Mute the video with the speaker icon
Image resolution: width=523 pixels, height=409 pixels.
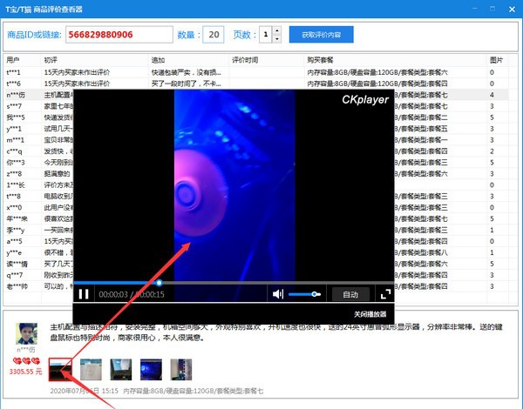click(278, 294)
